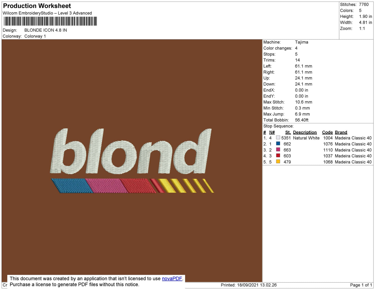This screenshot has height=290, width=375.
Task: Click the 'Brand' column header
Action: coord(341,132)
